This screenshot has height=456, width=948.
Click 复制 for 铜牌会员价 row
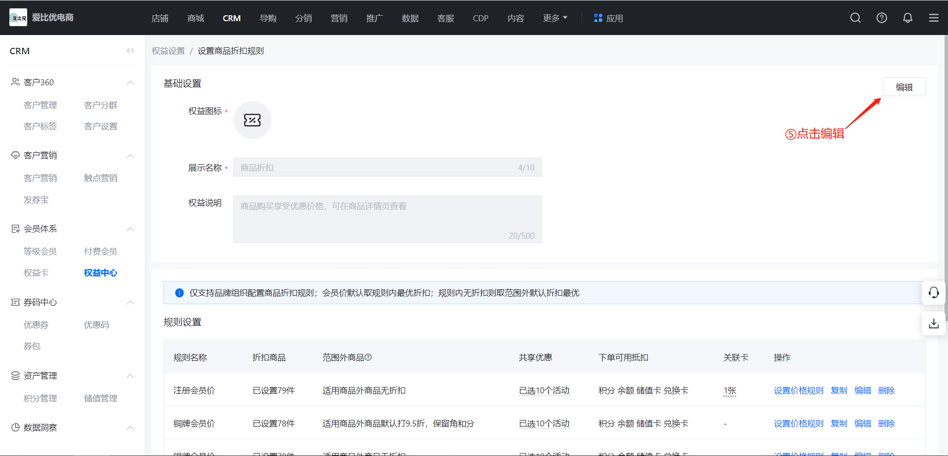(x=839, y=423)
